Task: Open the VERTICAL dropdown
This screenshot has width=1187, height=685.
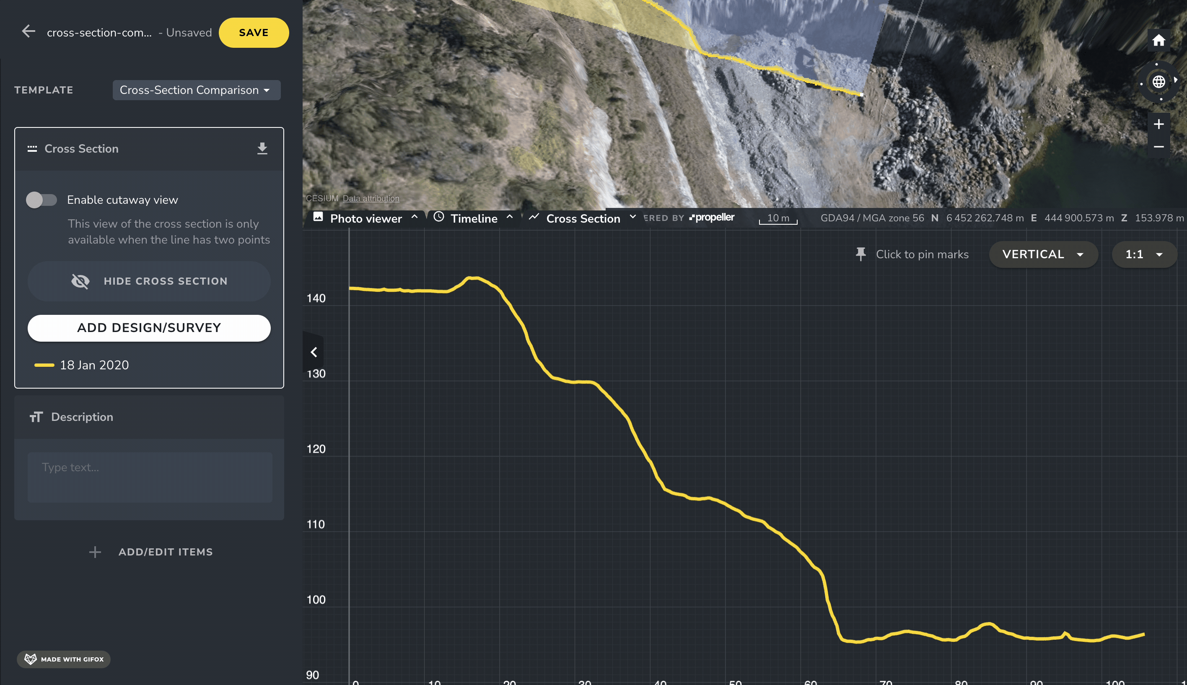Action: (1043, 254)
